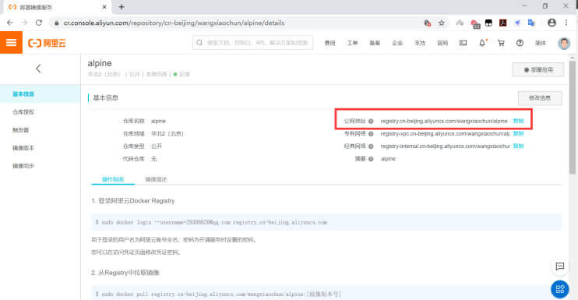Screen dimensions: 578x300
Task: Open the blue grid quick-access button
Action: tap(560, 289)
